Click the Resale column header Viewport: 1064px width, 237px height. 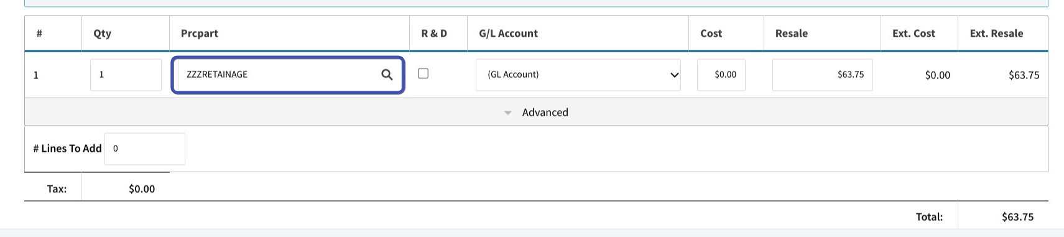[792, 34]
